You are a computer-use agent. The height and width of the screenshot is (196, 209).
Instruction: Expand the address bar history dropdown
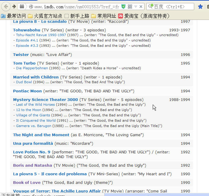136,7
